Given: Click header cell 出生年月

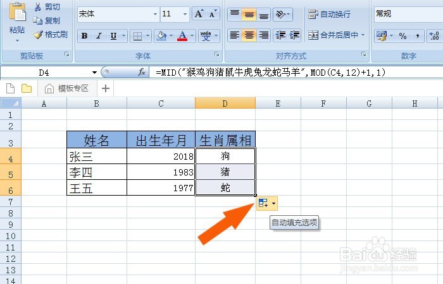Looking at the screenshot, I should click(x=161, y=140).
